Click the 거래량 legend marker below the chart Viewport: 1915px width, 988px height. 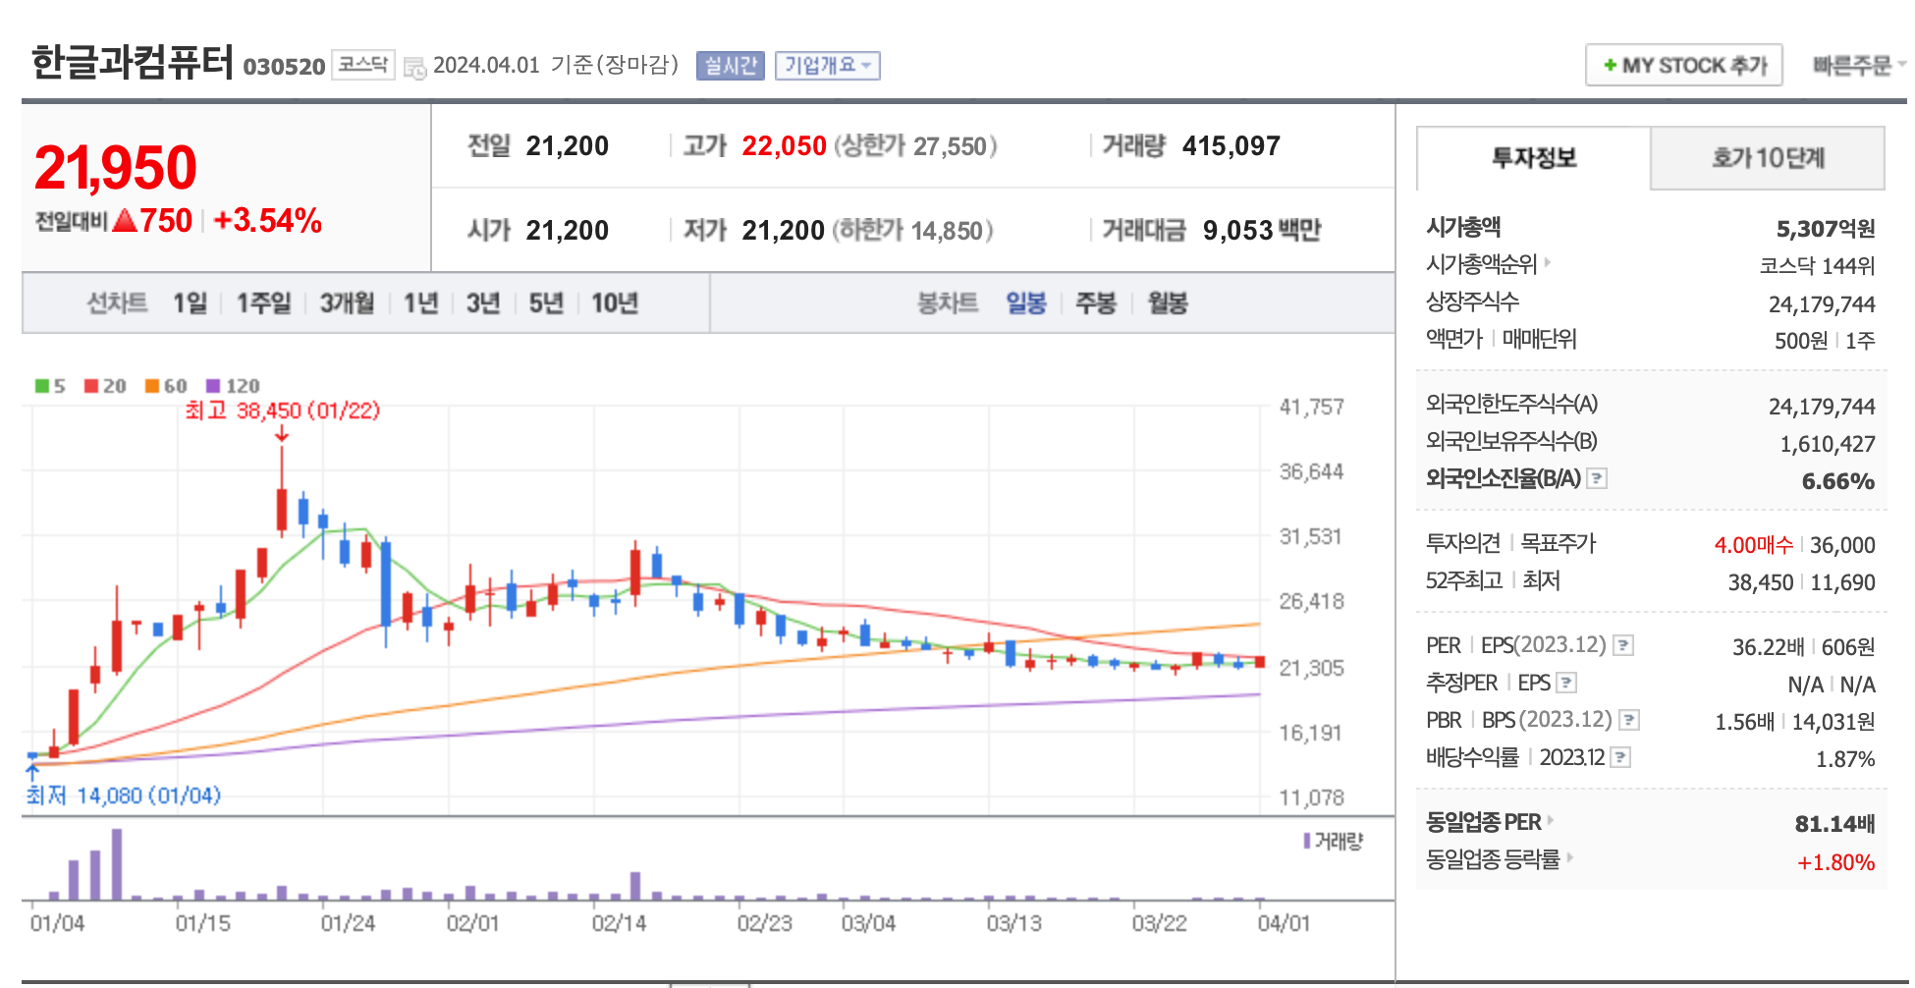coord(1306,843)
